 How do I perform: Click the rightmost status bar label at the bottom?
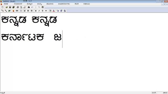click(165, 93)
